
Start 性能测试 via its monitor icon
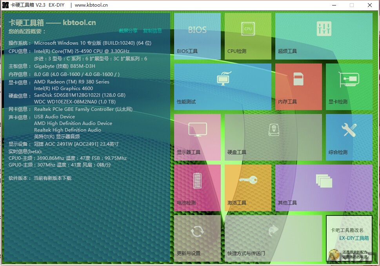223,87
